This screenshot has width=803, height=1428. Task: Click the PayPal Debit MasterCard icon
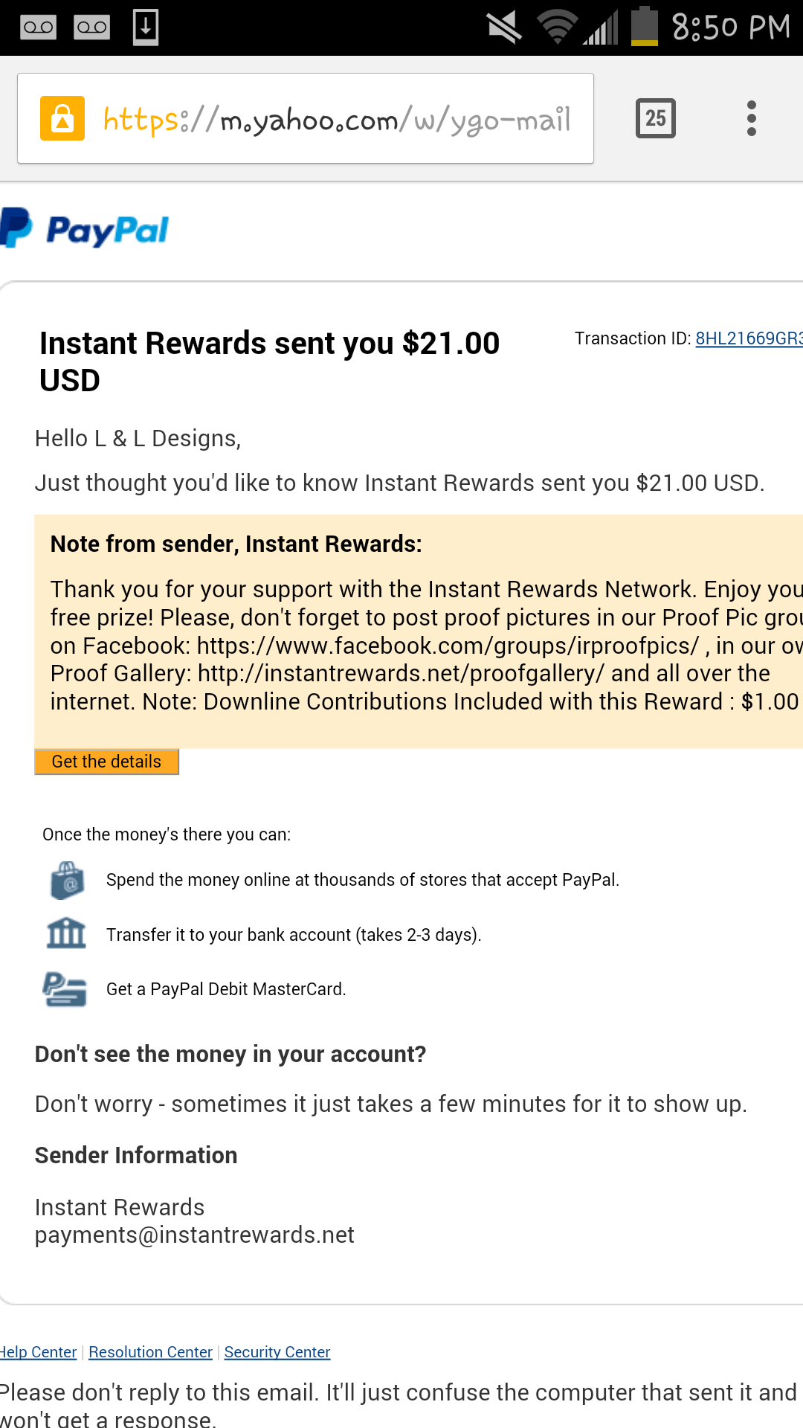tap(65, 989)
